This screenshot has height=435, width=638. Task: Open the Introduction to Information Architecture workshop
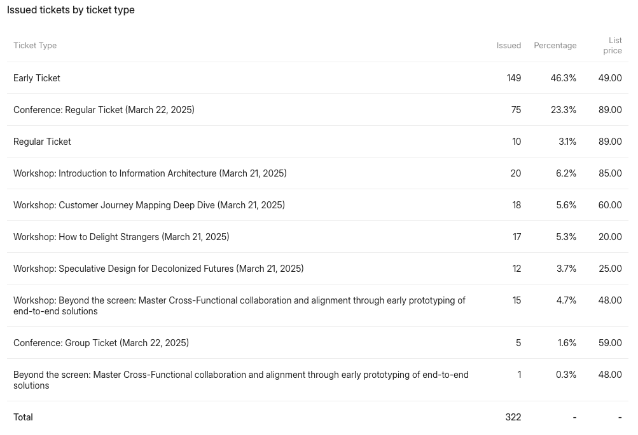click(149, 173)
